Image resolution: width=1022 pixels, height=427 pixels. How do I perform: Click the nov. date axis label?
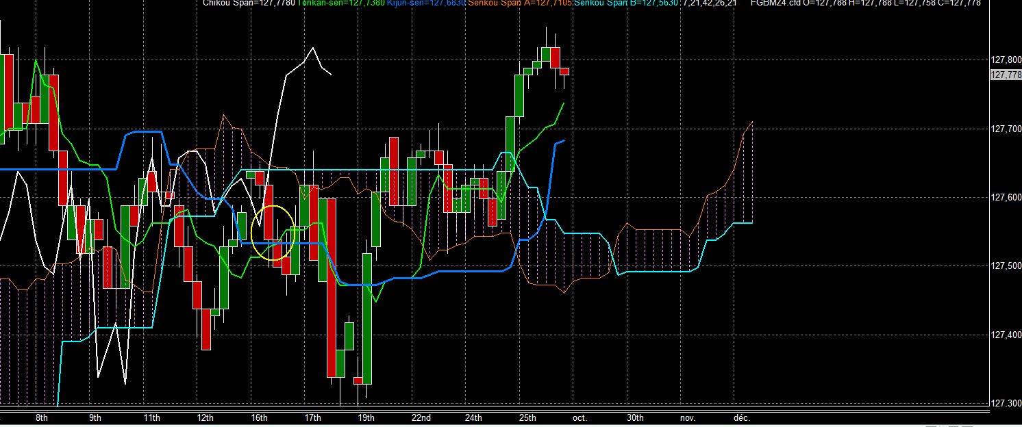[688, 417]
